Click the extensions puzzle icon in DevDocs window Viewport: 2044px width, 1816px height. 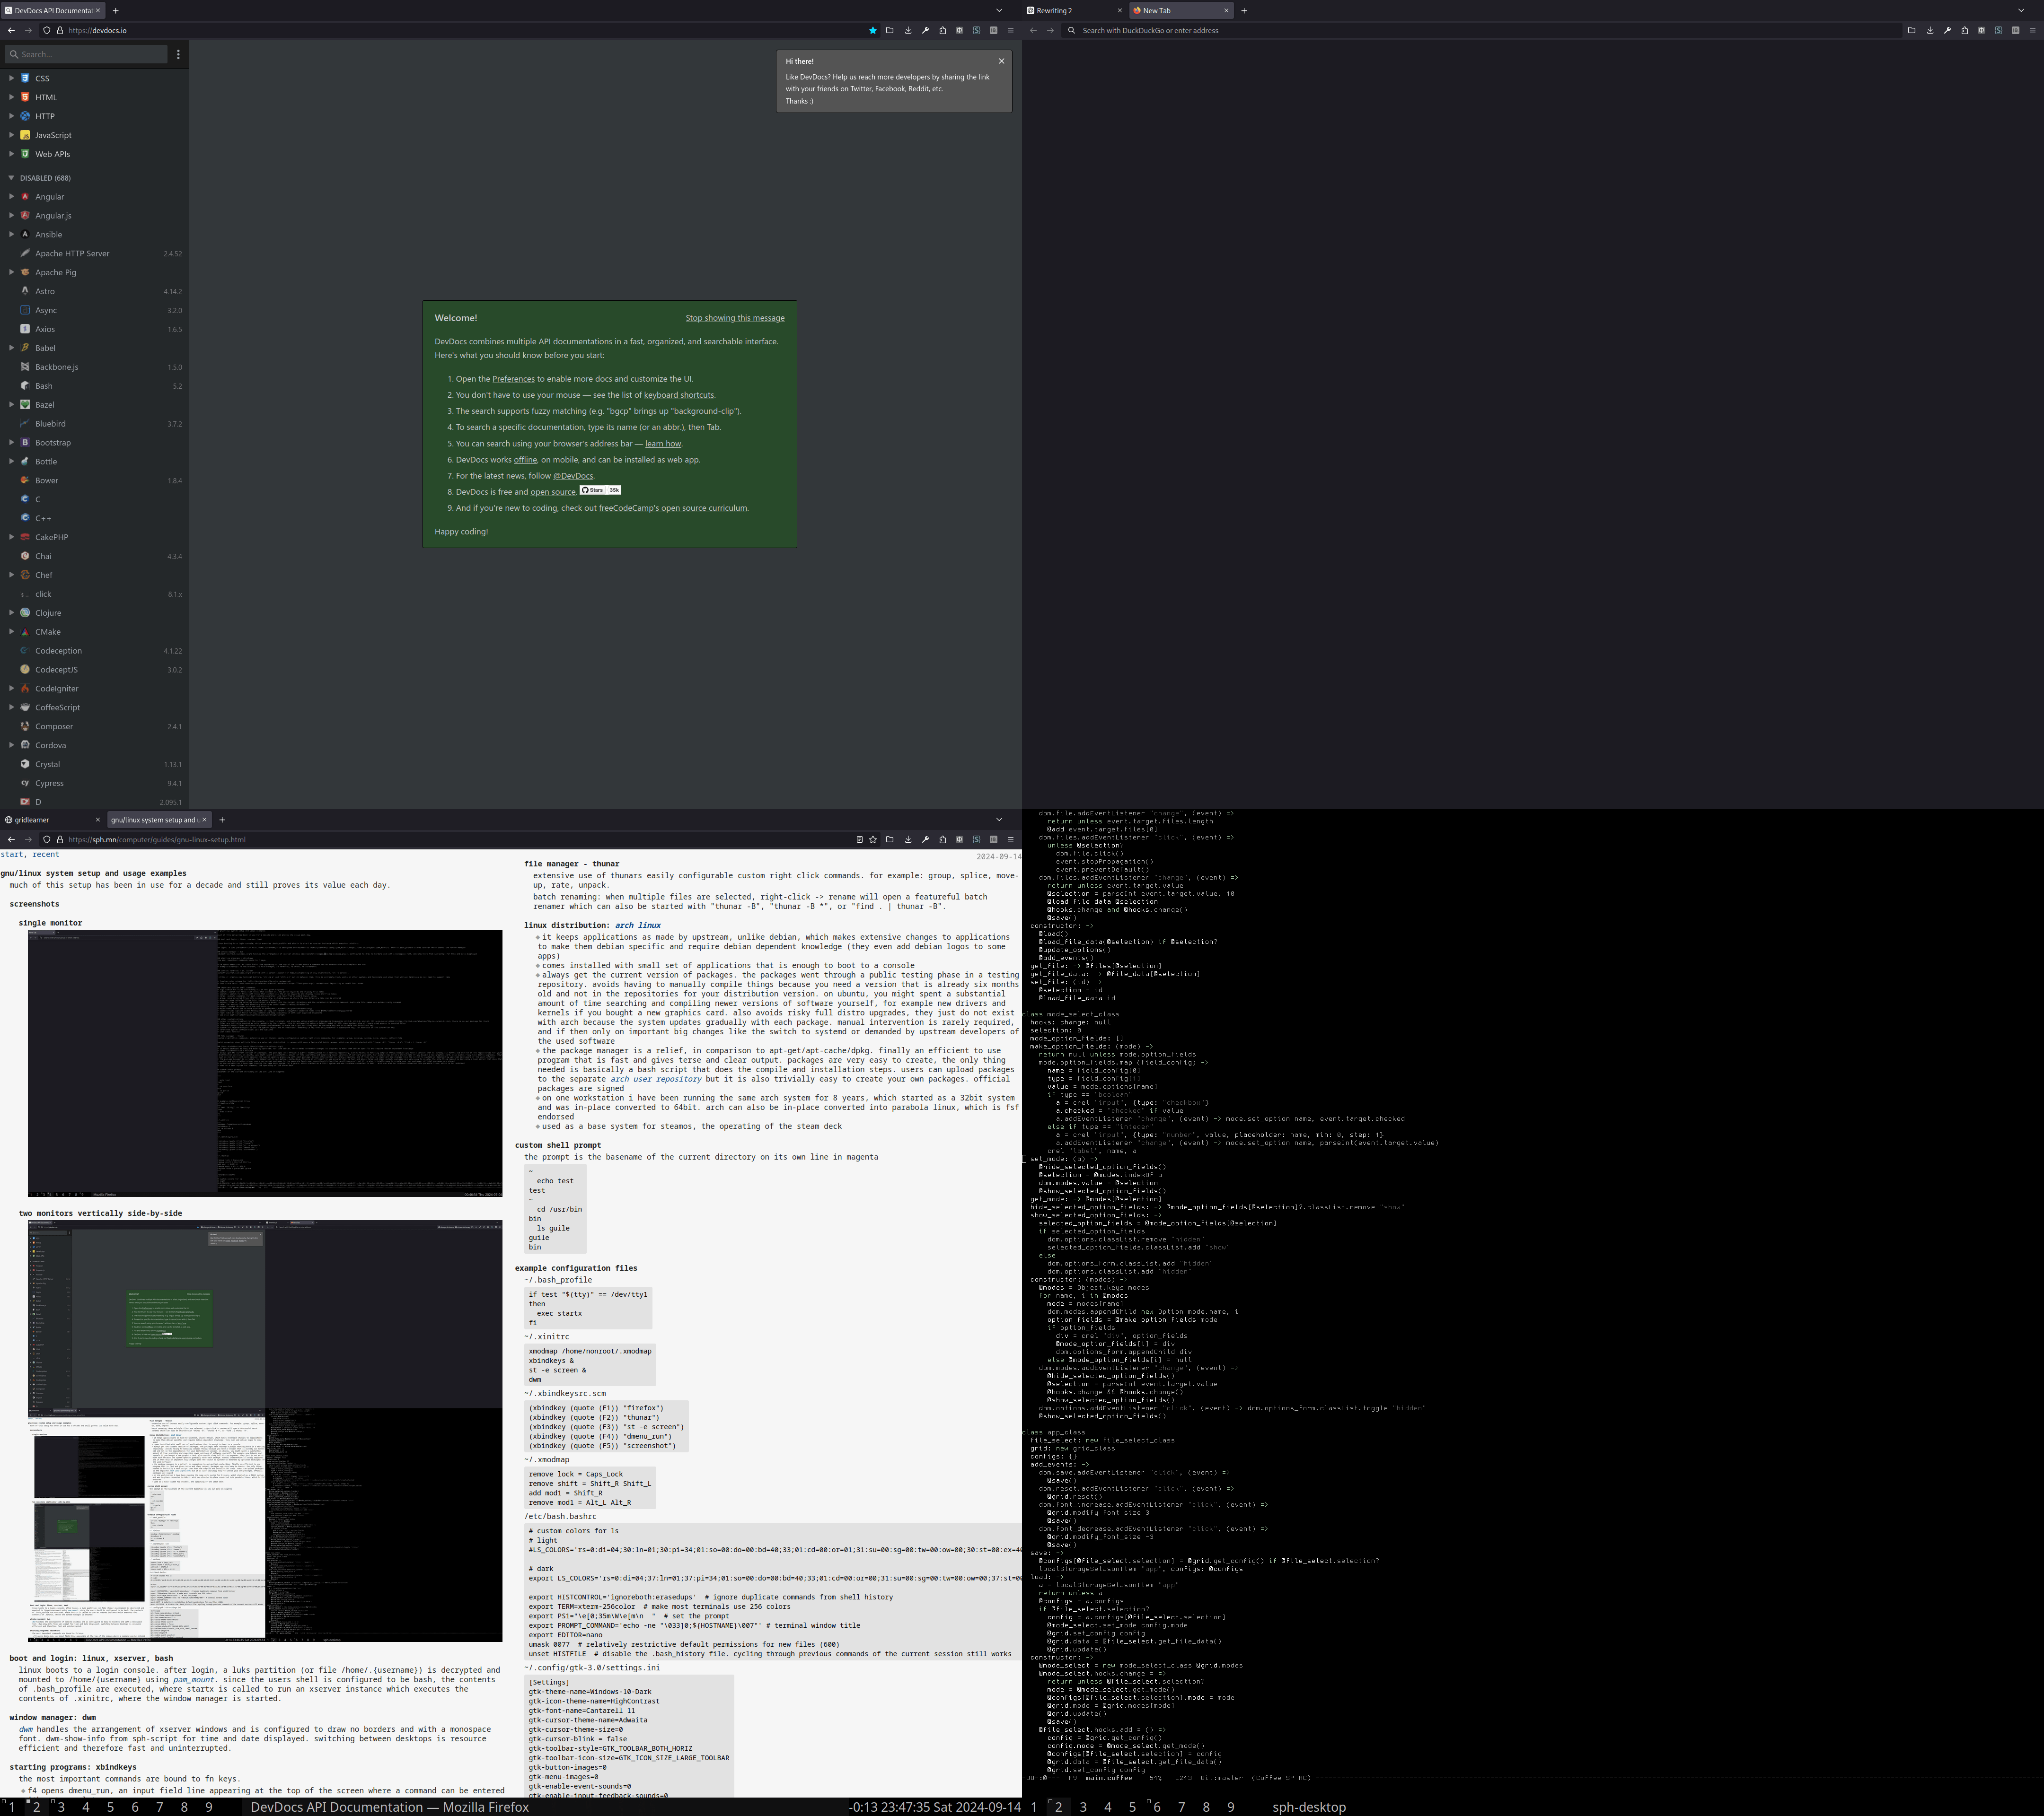(x=943, y=30)
